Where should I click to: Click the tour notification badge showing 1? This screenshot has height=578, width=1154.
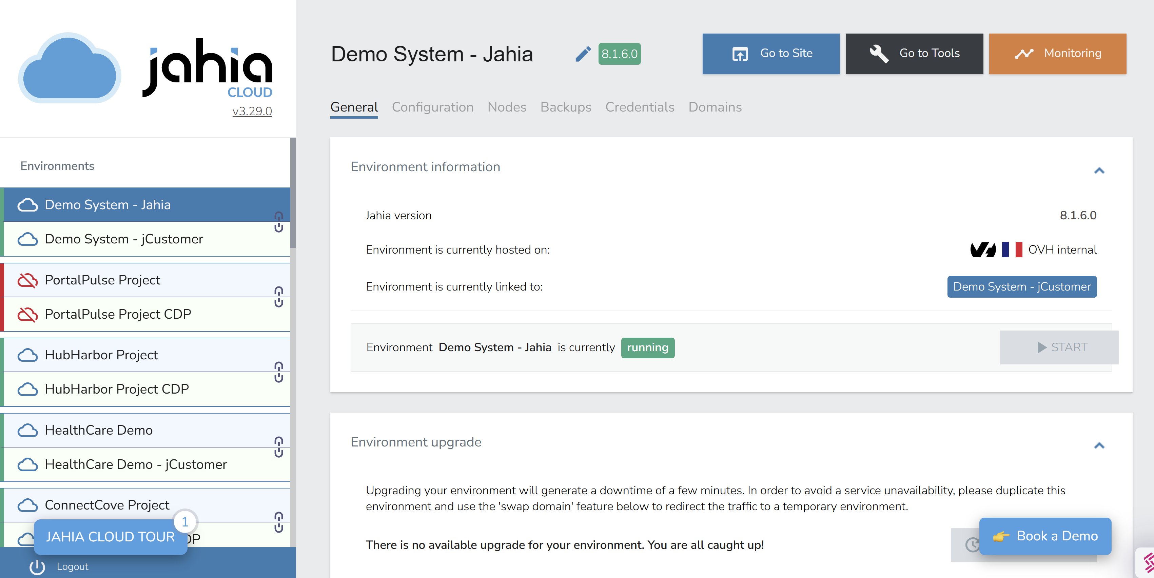(x=184, y=522)
